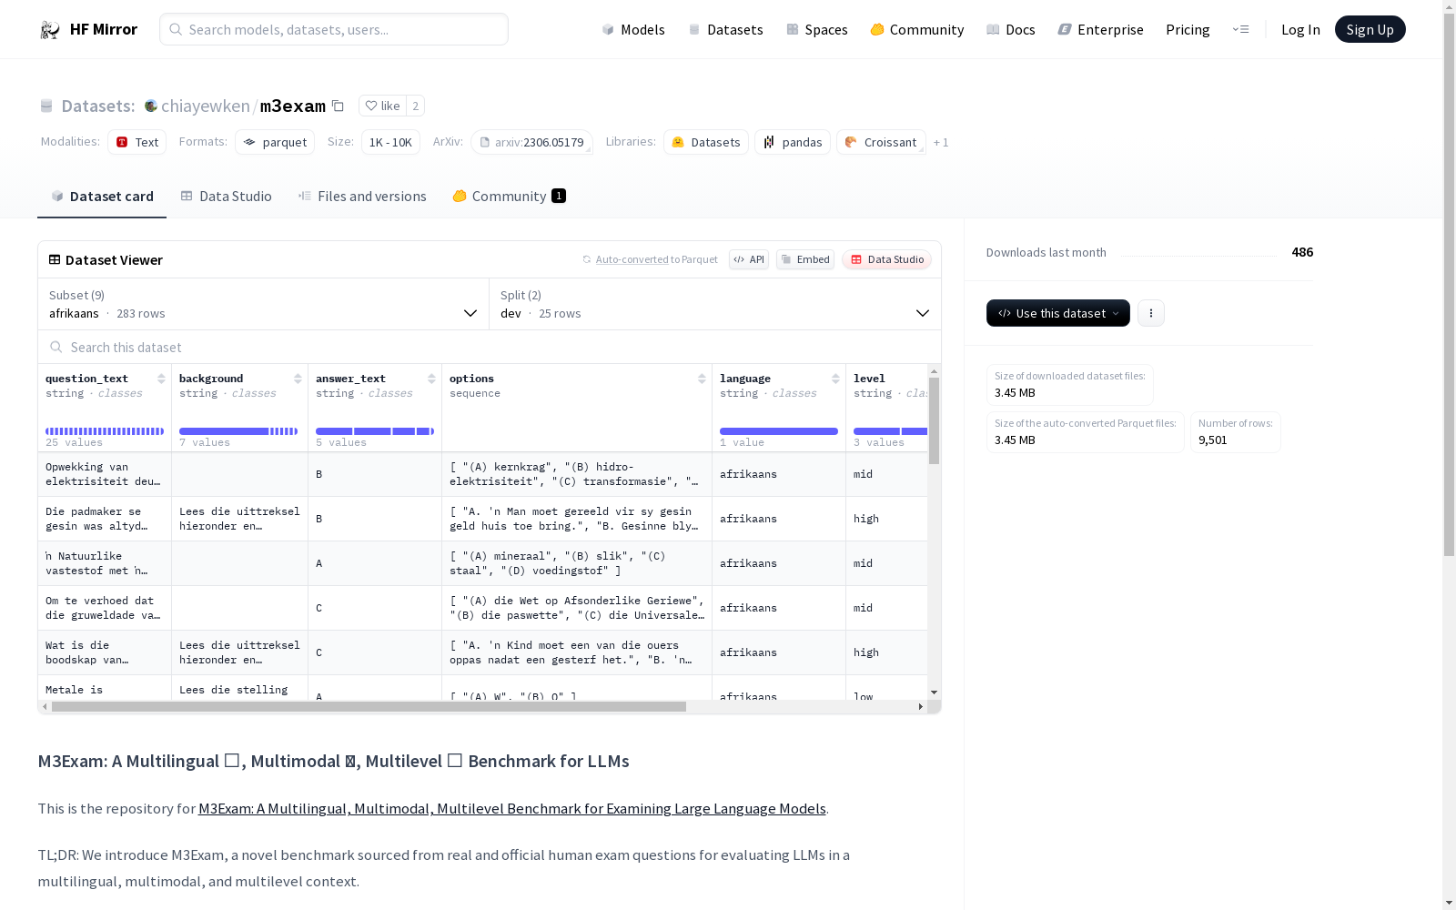Click the "Om te verhoed dat" cell

105,608
